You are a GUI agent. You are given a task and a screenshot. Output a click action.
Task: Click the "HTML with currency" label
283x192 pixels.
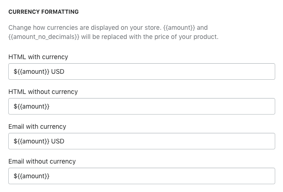coord(38,57)
